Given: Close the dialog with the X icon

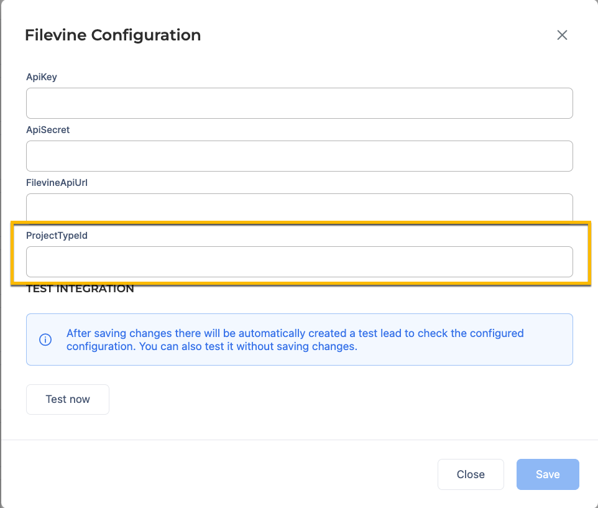Looking at the screenshot, I should click(x=562, y=35).
